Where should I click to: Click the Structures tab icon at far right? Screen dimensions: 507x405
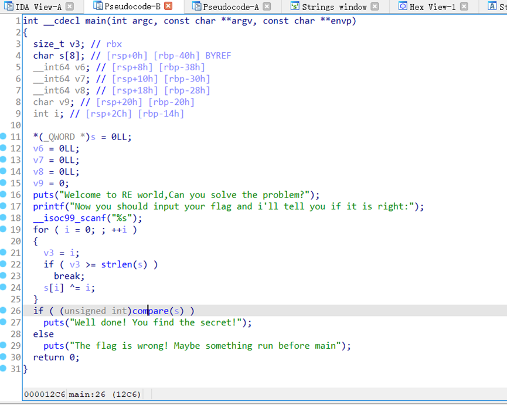(492, 6)
